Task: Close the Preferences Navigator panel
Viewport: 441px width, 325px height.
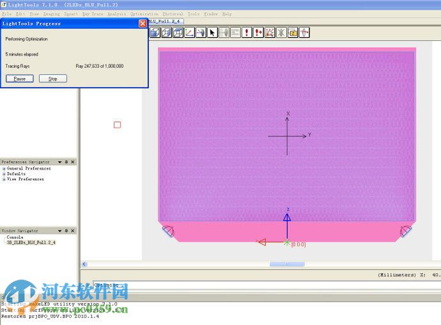Action: pos(73,162)
